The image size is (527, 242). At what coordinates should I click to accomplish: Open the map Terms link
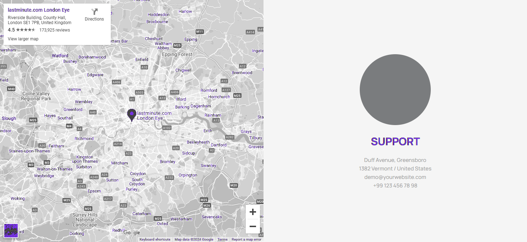[x=222, y=240]
